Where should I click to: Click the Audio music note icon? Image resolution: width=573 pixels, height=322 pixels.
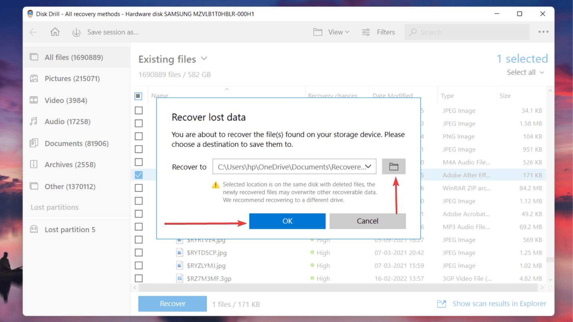tap(34, 121)
